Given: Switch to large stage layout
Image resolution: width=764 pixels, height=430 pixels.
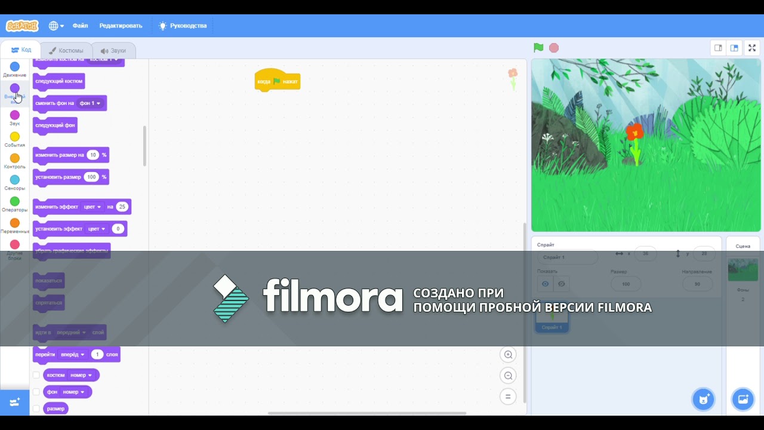Looking at the screenshot, I should point(735,48).
